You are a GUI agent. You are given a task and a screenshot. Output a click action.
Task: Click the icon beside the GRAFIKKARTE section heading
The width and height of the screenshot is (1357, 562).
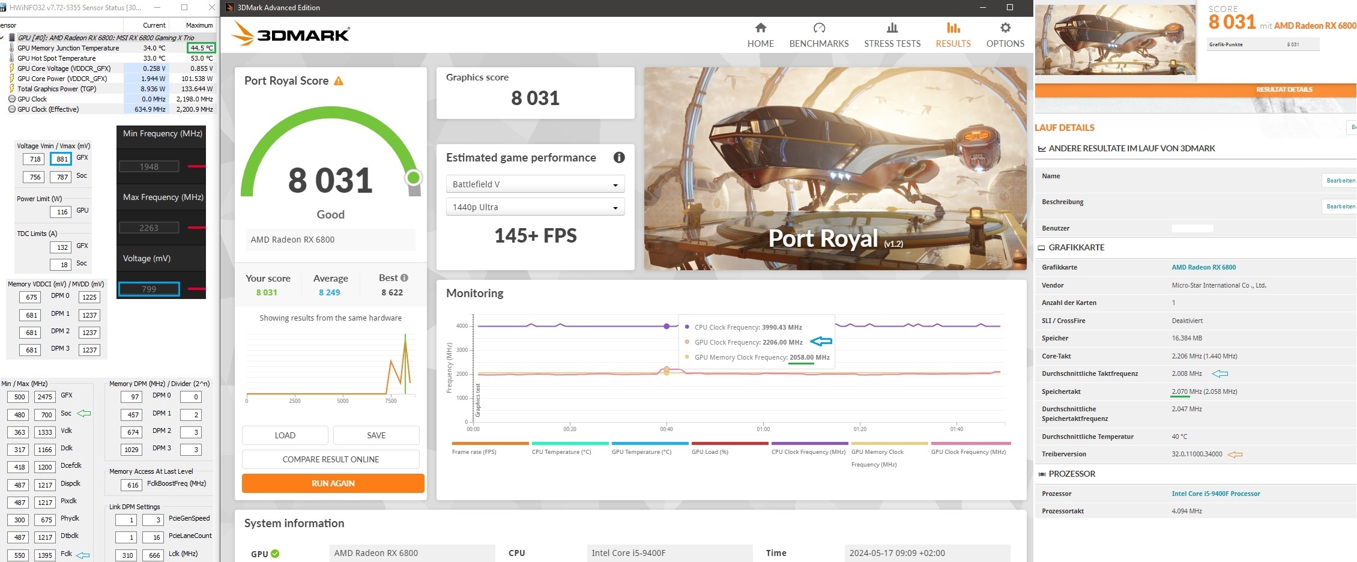pos(1042,247)
